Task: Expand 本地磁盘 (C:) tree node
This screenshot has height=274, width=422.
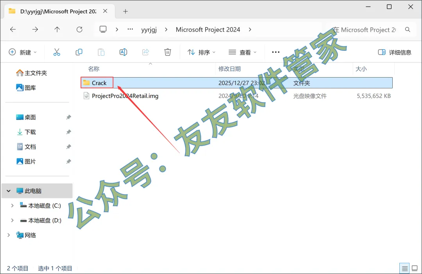Action: 12,205
